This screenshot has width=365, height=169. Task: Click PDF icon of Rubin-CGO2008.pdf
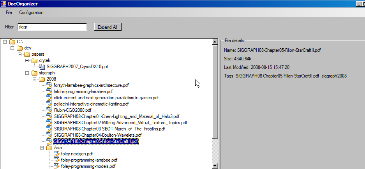coord(49,110)
